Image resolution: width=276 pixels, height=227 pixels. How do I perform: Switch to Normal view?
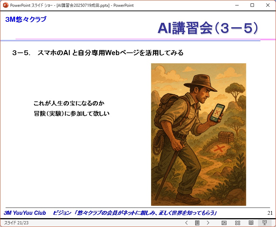click(224, 223)
